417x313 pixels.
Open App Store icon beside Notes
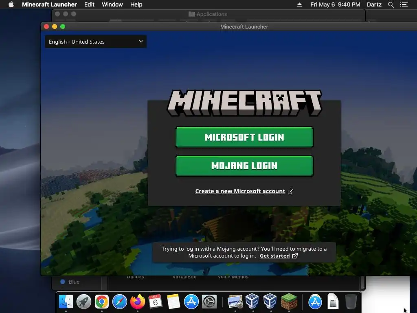point(191,302)
